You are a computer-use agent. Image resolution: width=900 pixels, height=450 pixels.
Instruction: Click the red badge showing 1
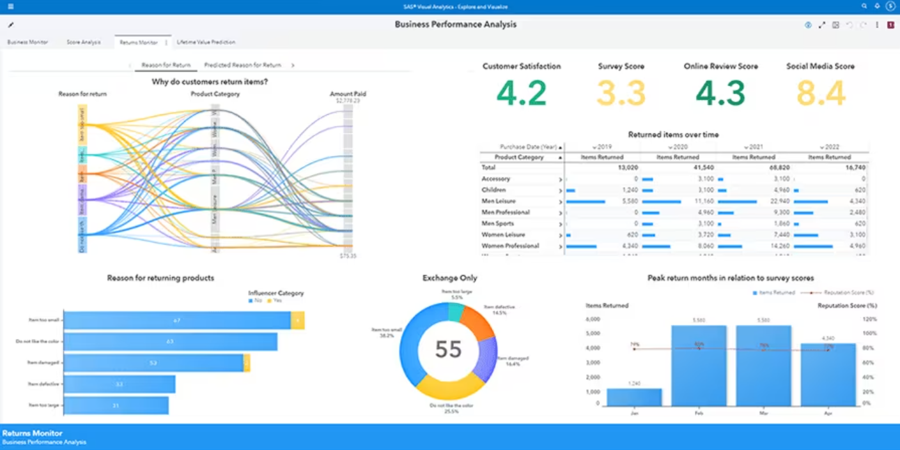pos(890,25)
